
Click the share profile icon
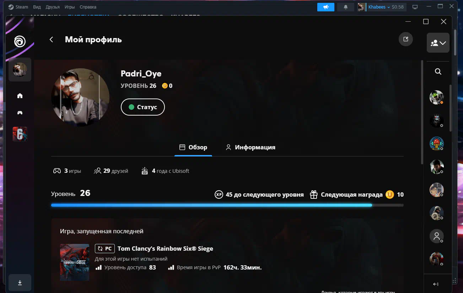(x=406, y=39)
